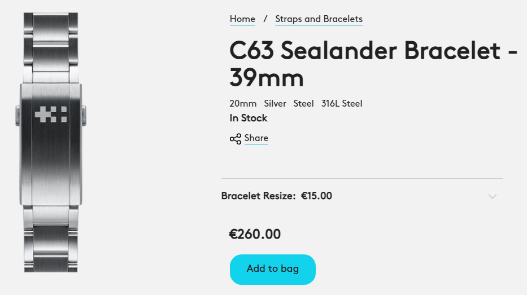Click the share network icon
Image resolution: width=527 pixels, height=295 pixels.
(236, 139)
